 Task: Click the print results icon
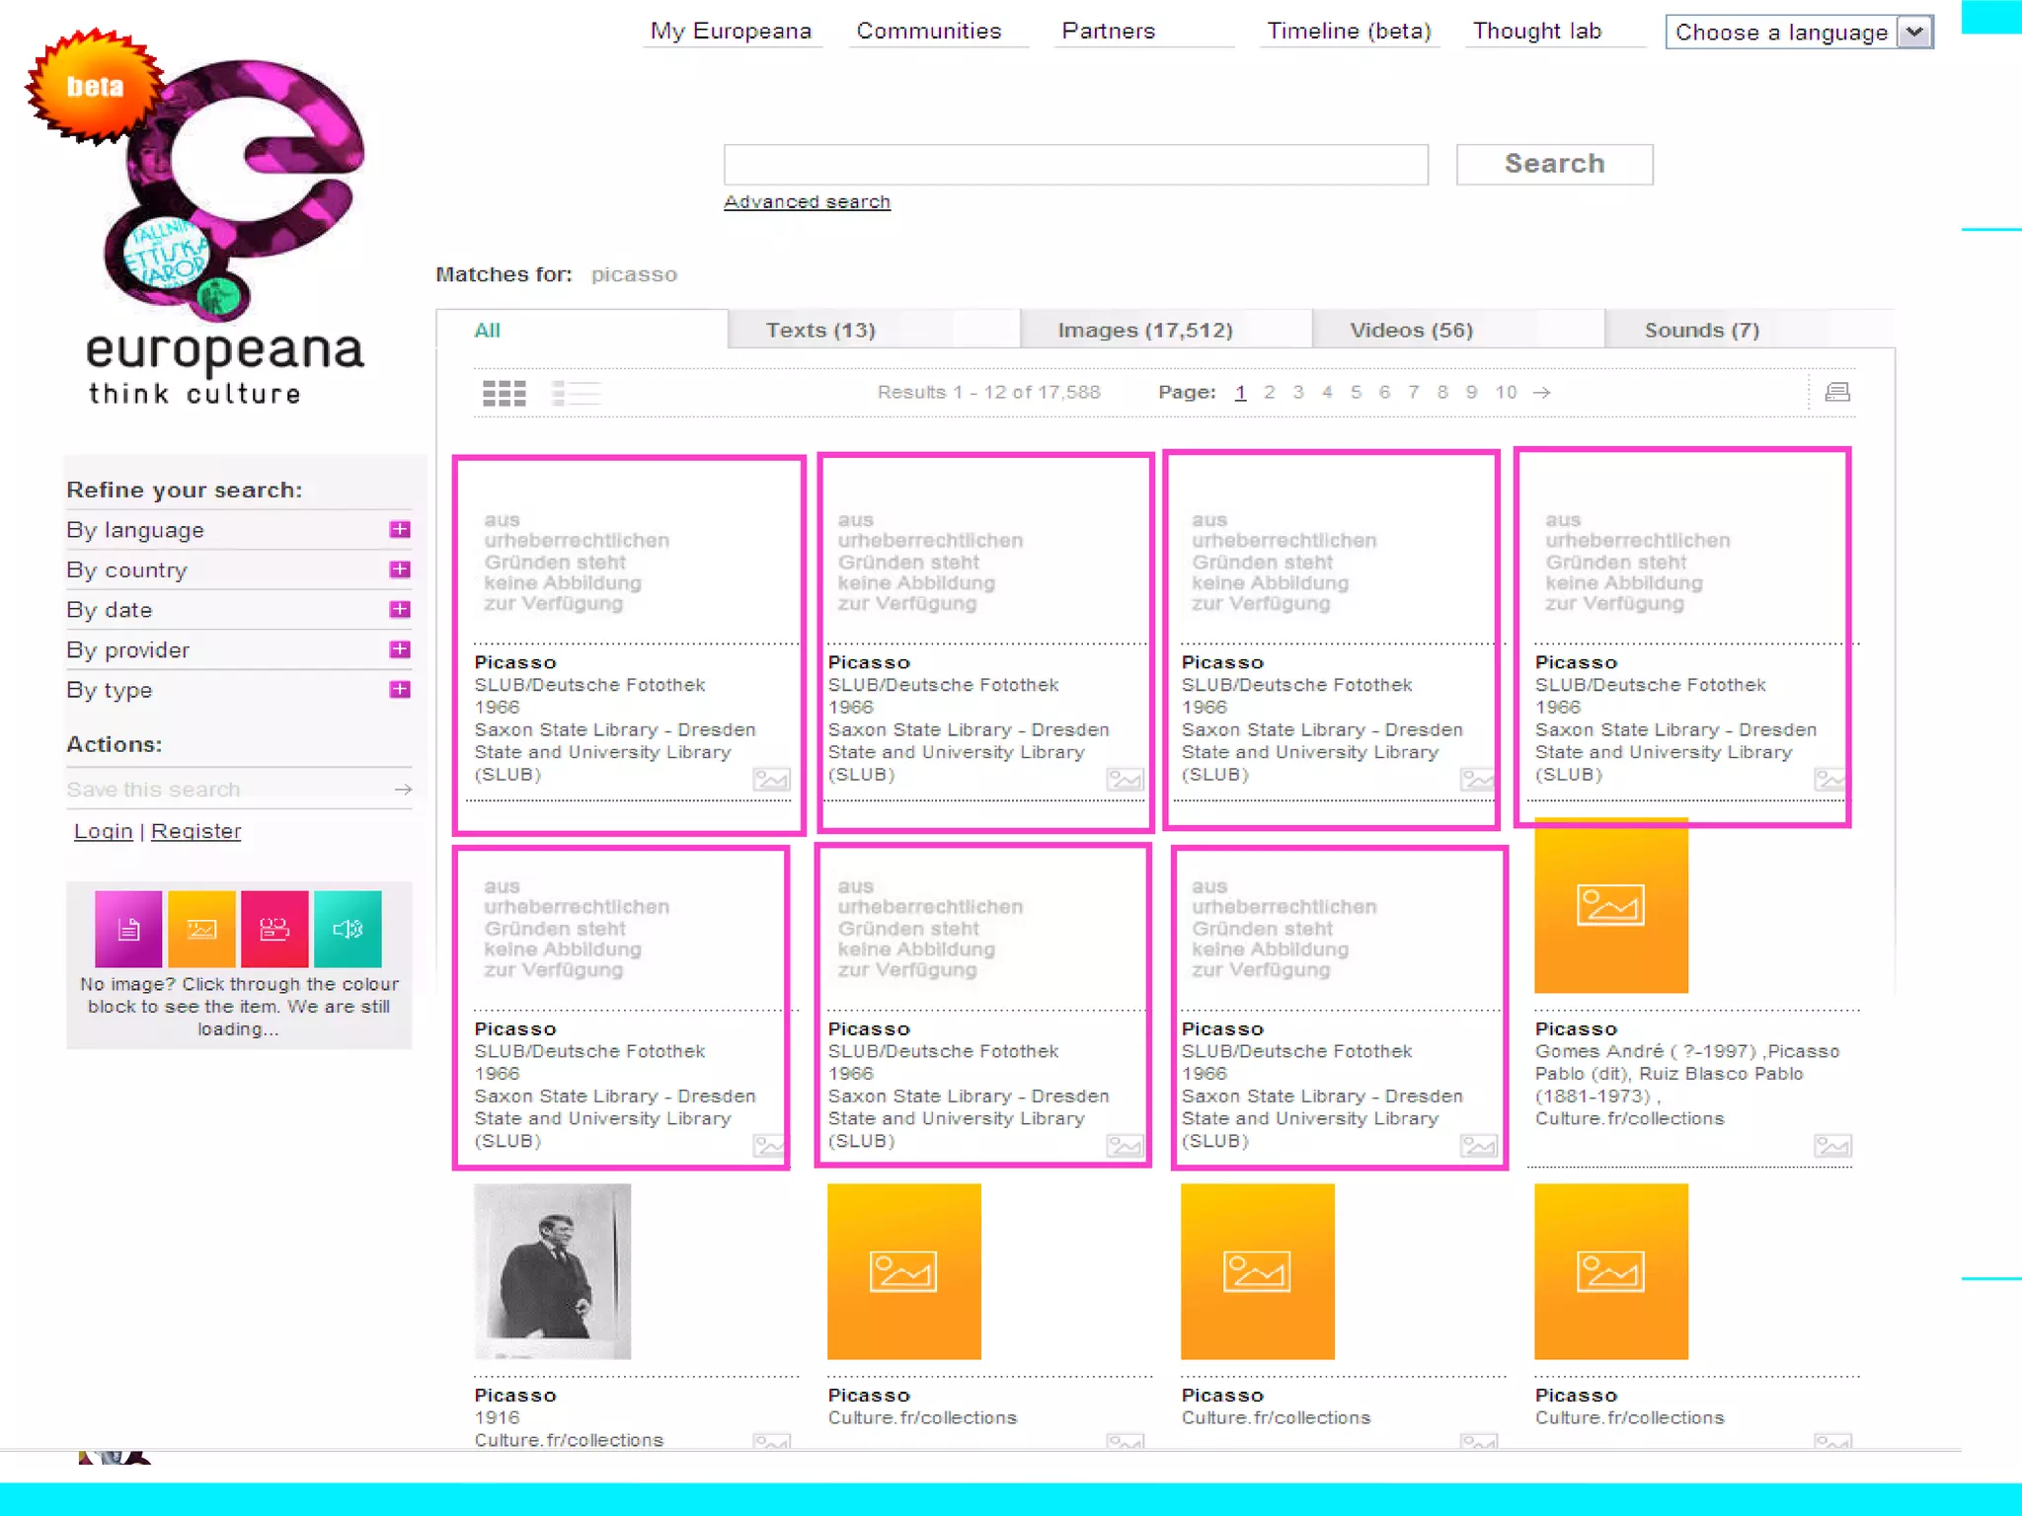coord(1836,392)
